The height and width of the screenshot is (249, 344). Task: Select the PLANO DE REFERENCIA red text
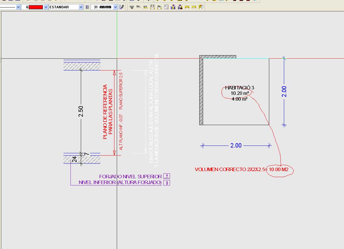(105, 112)
